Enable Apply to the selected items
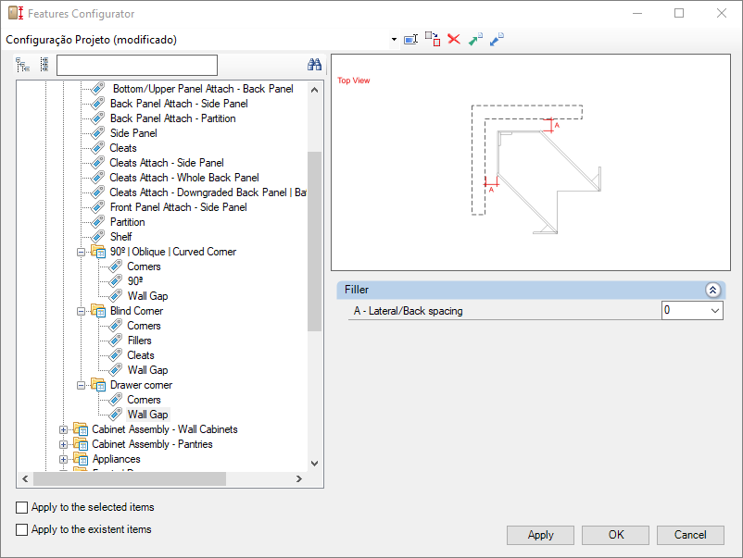The image size is (743, 558). (22, 507)
